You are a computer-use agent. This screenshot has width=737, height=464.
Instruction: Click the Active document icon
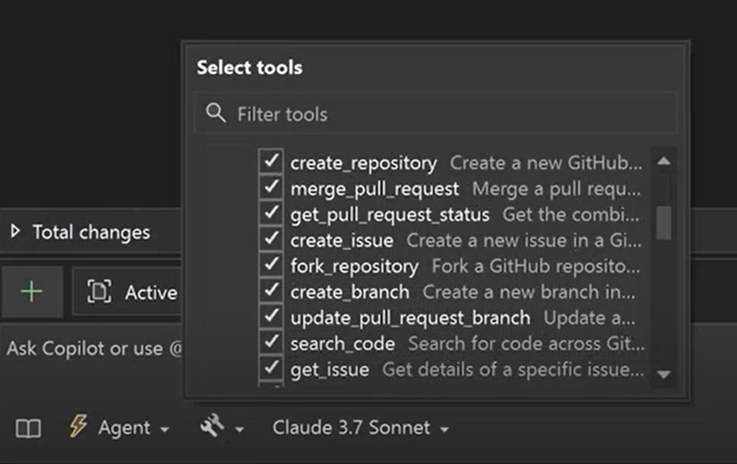pyautogui.click(x=99, y=292)
